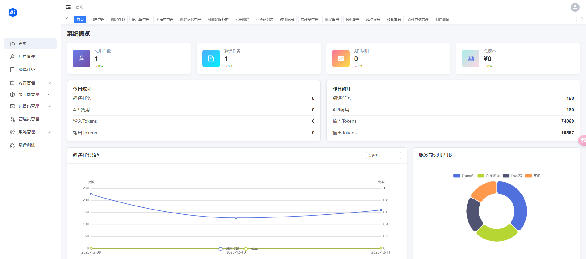Open the 兑换码列表 tab
The image size is (586, 259).
coord(265,20)
